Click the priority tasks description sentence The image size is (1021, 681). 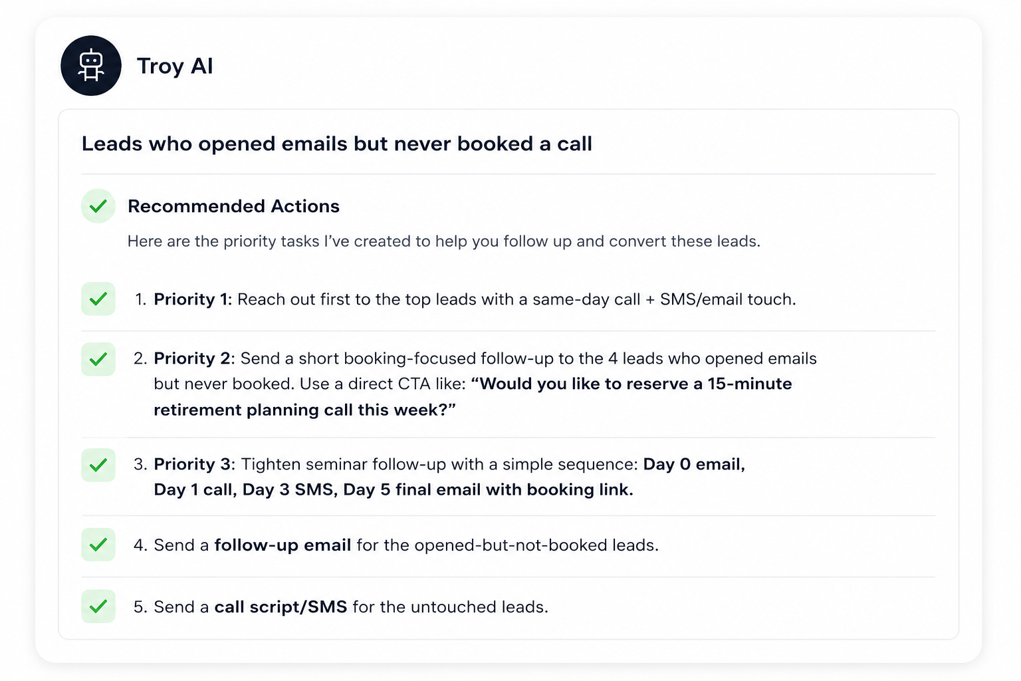pos(444,241)
